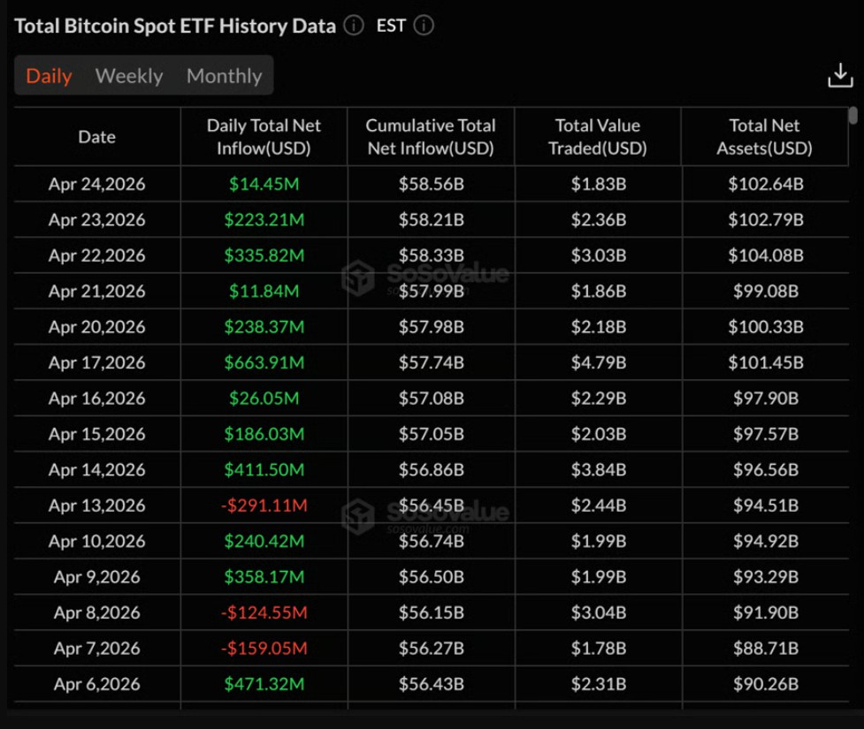Click the $663.91M net inflow value
The width and height of the screenshot is (864, 729).
pos(264,363)
